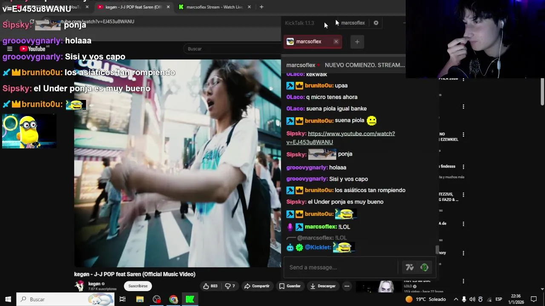This screenshot has width=545, height=306.
Task: Click the @Kicklet bot username
Action: [x=318, y=247]
